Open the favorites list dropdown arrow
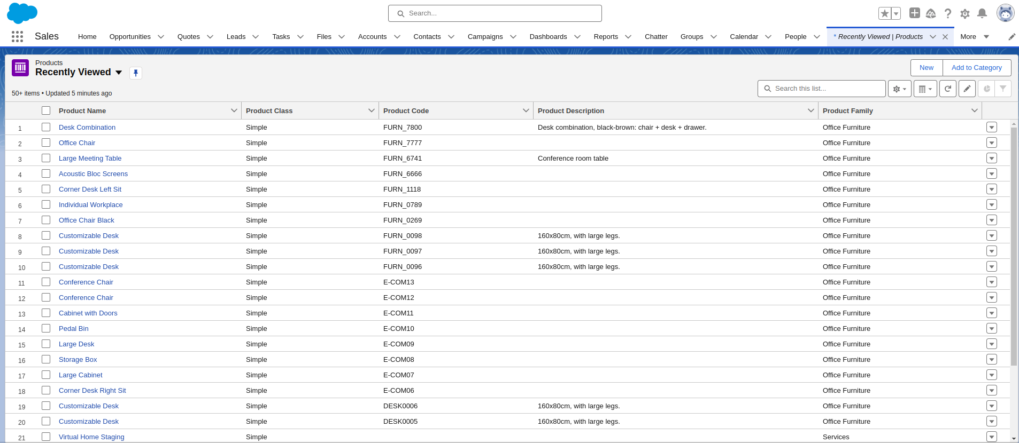This screenshot has width=1019, height=443. (x=896, y=13)
